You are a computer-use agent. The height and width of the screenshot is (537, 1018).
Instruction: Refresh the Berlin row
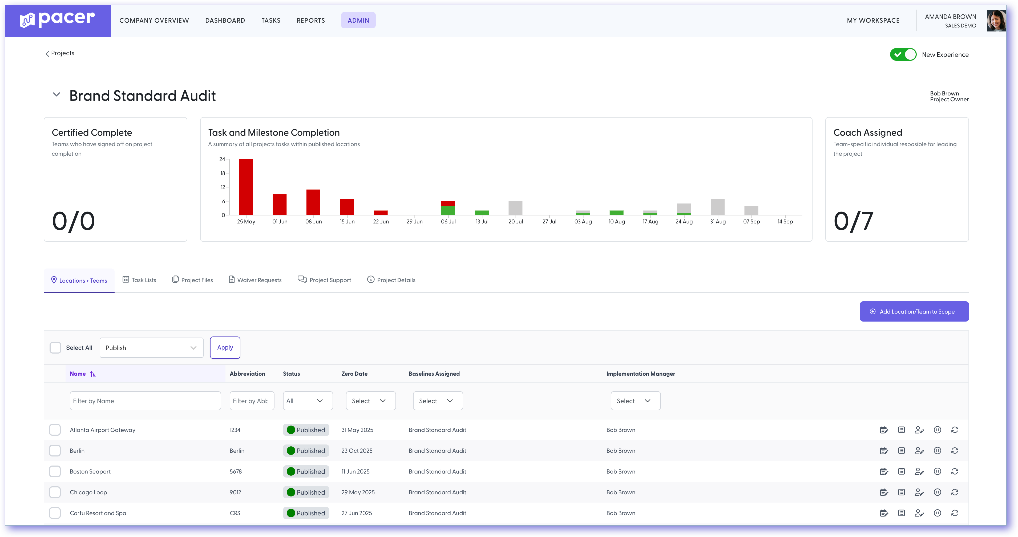(955, 451)
